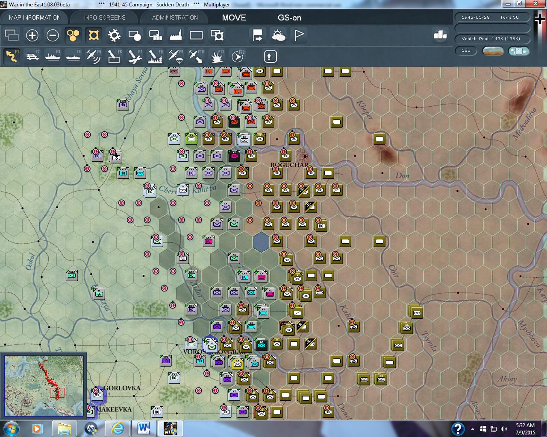Switch to ADMINISTRATION tab
The width and height of the screenshot is (547, 437).
[x=175, y=17]
